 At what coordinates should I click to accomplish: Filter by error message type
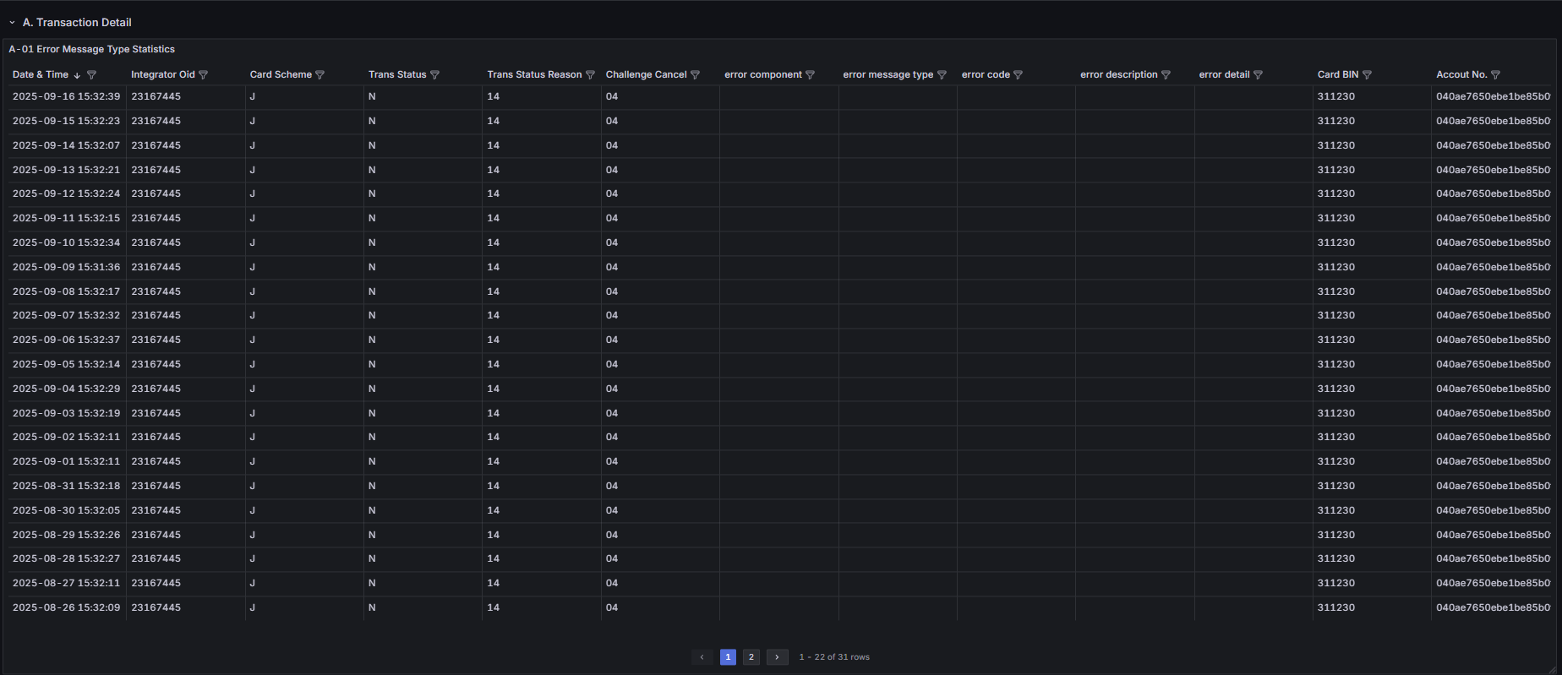point(942,75)
